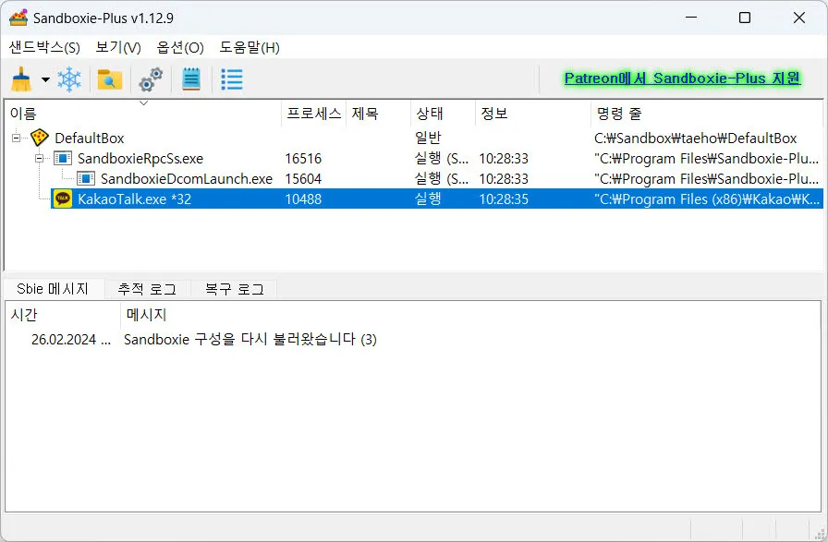Click the KakaoTalk command line path cell
Screen dimensions: 828x542
(707, 199)
